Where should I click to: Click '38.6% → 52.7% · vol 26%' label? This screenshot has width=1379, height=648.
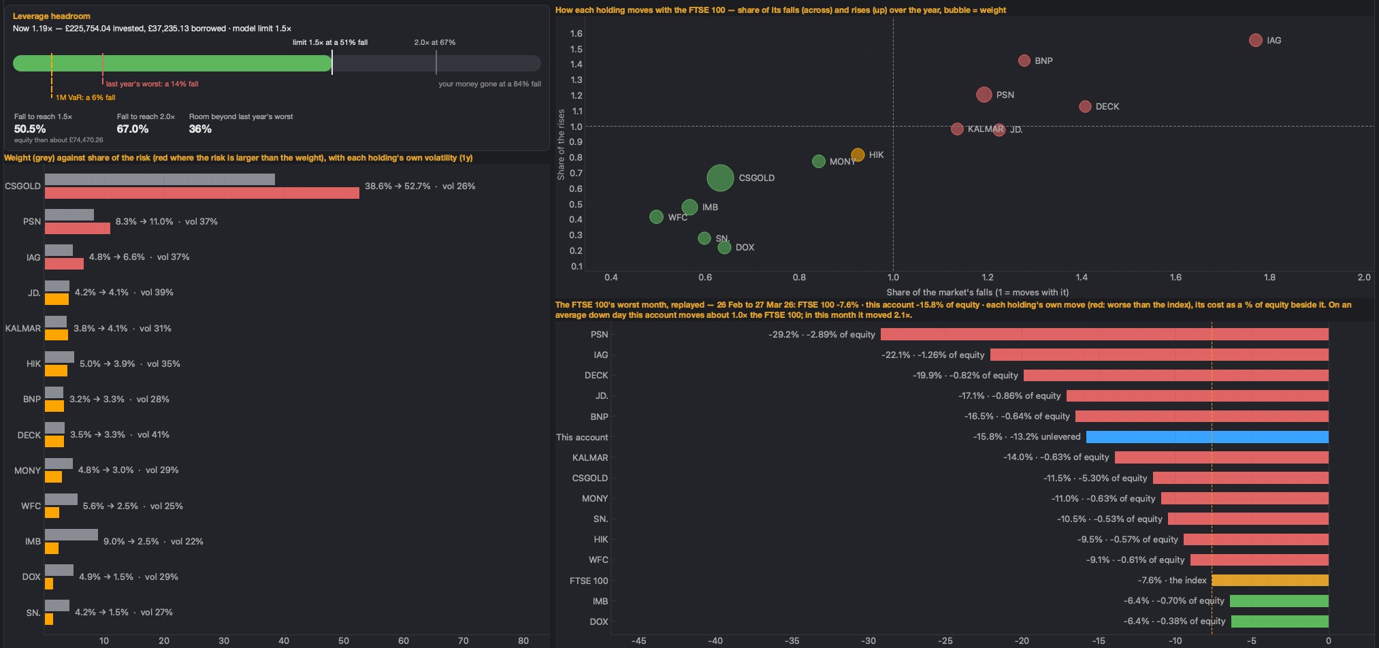coord(420,186)
